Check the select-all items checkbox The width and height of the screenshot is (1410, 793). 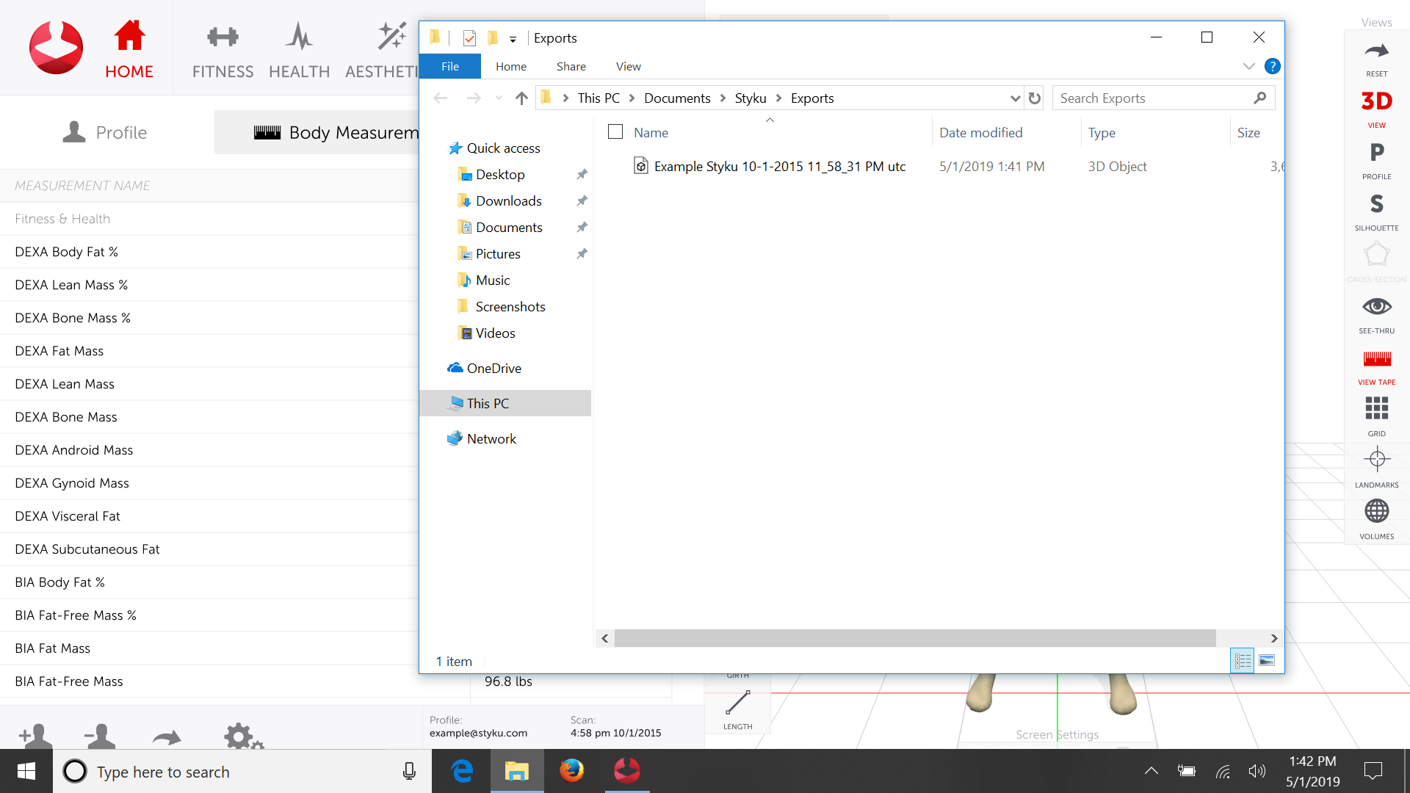click(x=615, y=132)
